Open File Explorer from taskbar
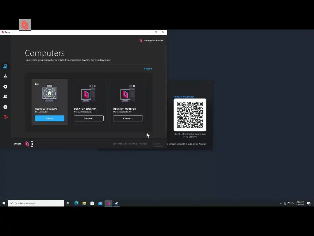Screen dimensions: 314x236 (84, 203)
